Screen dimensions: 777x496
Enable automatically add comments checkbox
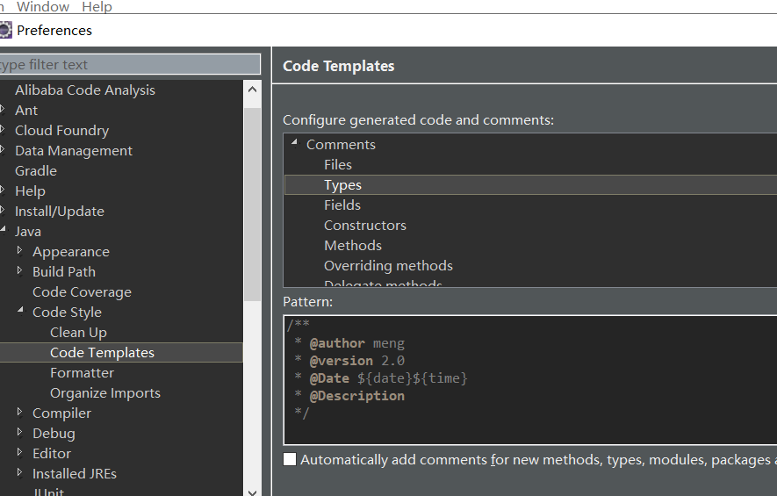point(290,459)
